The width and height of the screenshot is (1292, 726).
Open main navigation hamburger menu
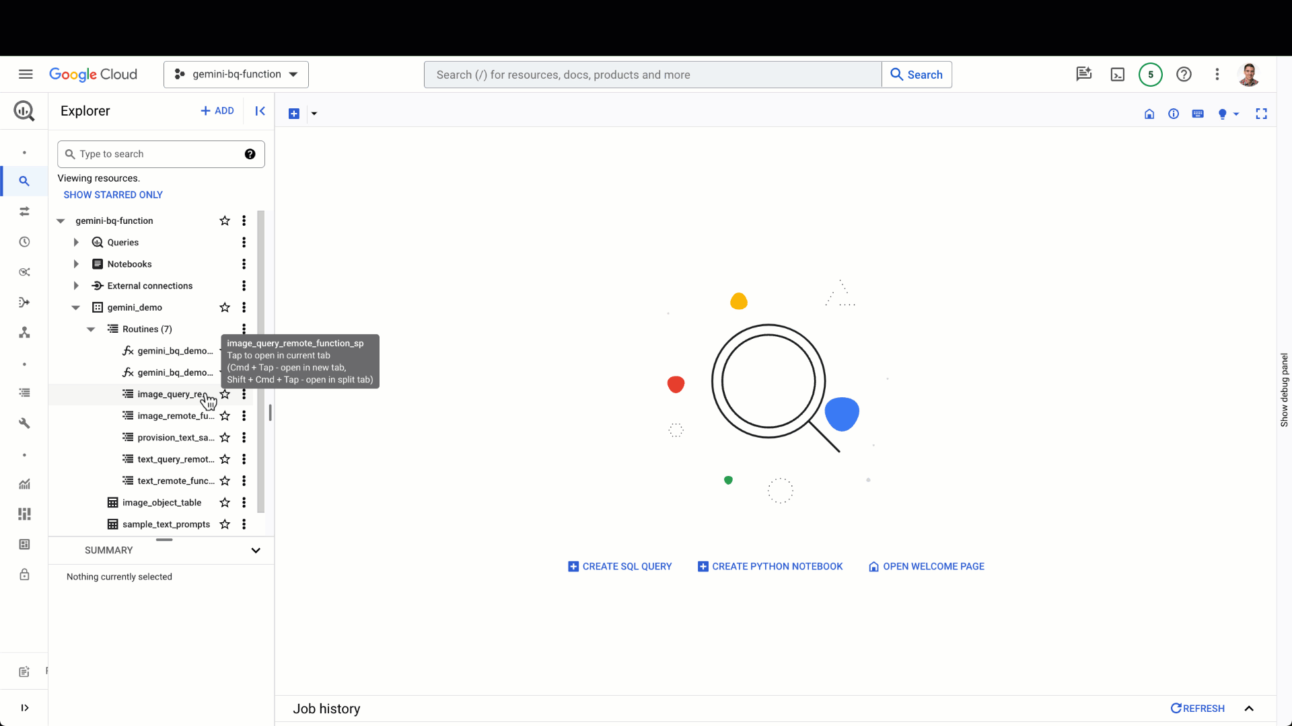point(26,75)
